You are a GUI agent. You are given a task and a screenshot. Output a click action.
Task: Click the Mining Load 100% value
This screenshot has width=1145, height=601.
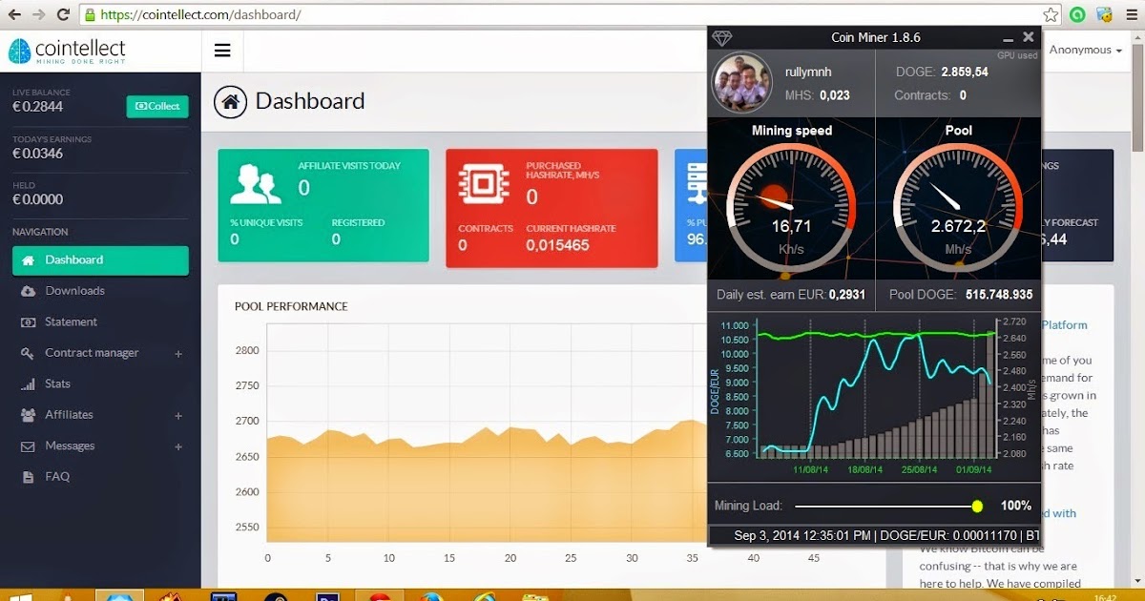1016,506
